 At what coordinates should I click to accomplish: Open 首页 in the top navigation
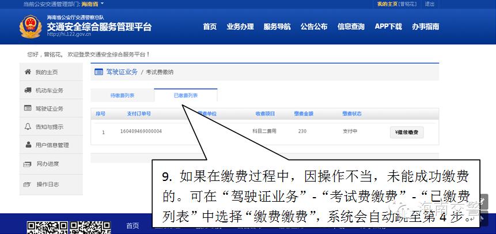[210, 27]
